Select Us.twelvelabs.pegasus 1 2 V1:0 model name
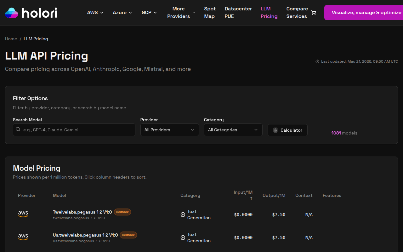 85,235
